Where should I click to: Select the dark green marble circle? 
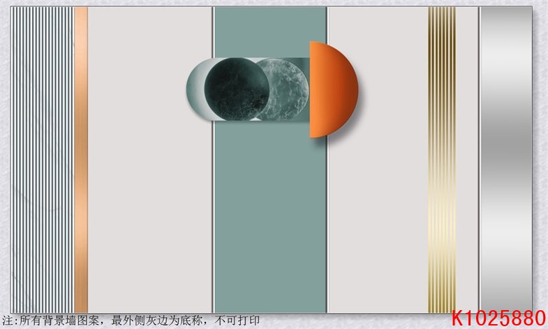(237, 89)
